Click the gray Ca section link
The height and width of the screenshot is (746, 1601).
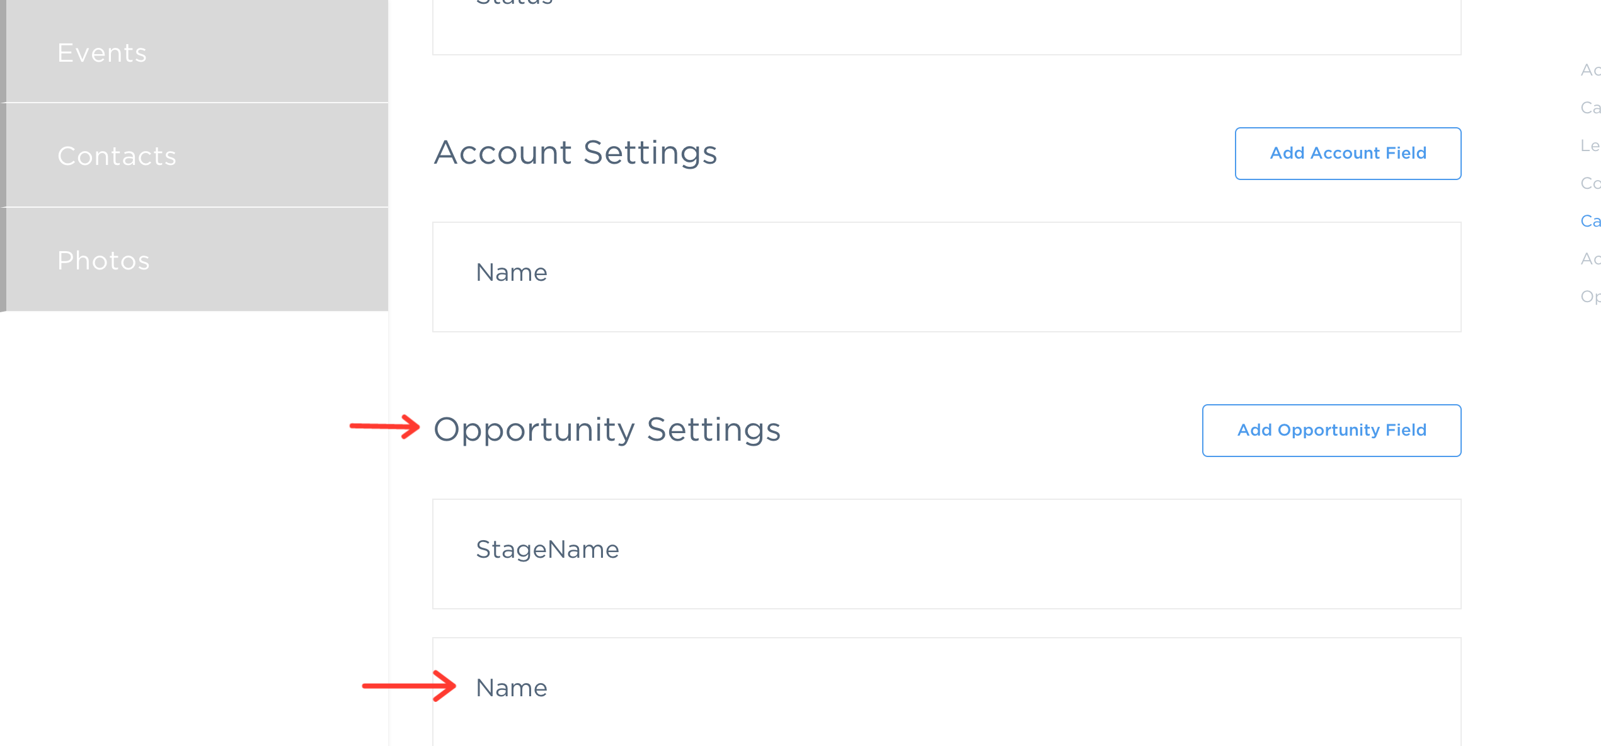[x=1590, y=108]
